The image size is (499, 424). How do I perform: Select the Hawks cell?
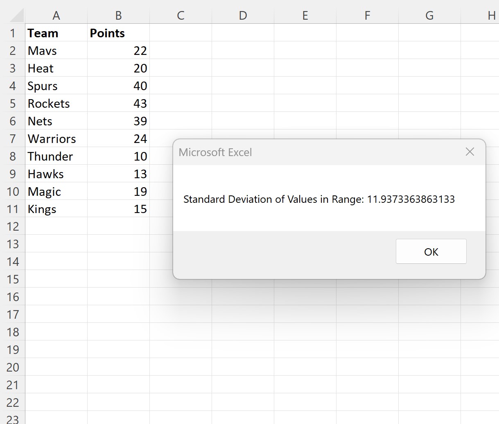(x=56, y=174)
